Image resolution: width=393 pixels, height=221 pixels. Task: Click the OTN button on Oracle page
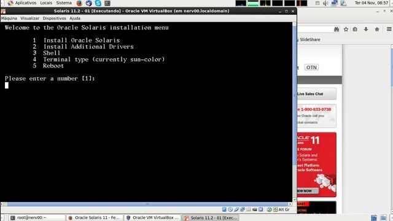click(x=311, y=68)
